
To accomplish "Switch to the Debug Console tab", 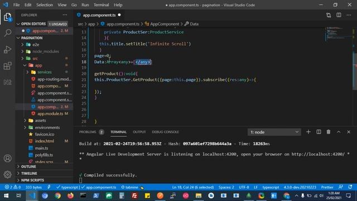I will 165,132.
